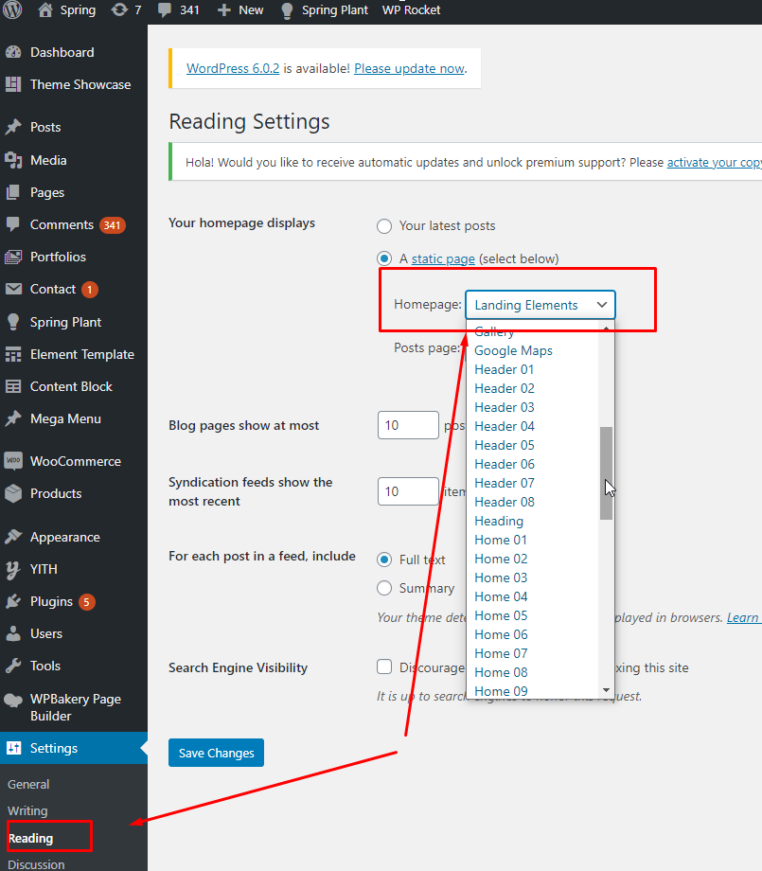The image size is (762, 871).
Task: Open the WordPress logo menu
Action: pyautogui.click(x=12, y=9)
